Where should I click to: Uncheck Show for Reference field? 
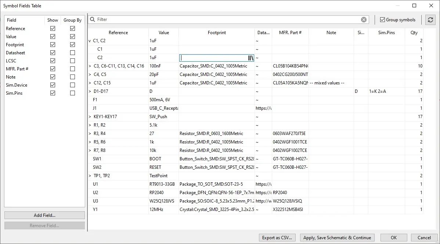click(53, 28)
